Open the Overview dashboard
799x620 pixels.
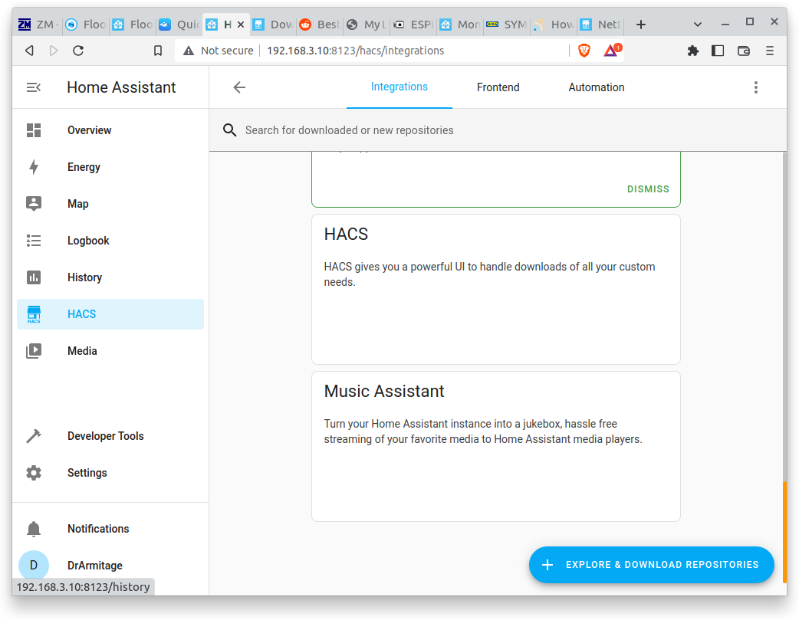pyautogui.click(x=110, y=130)
